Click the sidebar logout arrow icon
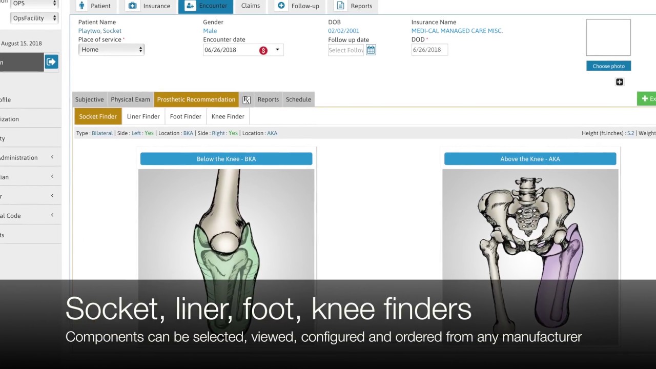The width and height of the screenshot is (656, 369). coord(51,62)
